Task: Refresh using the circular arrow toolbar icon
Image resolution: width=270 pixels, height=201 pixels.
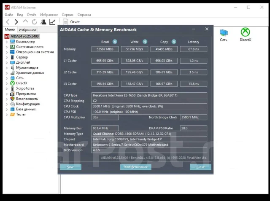Action: click(35, 22)
